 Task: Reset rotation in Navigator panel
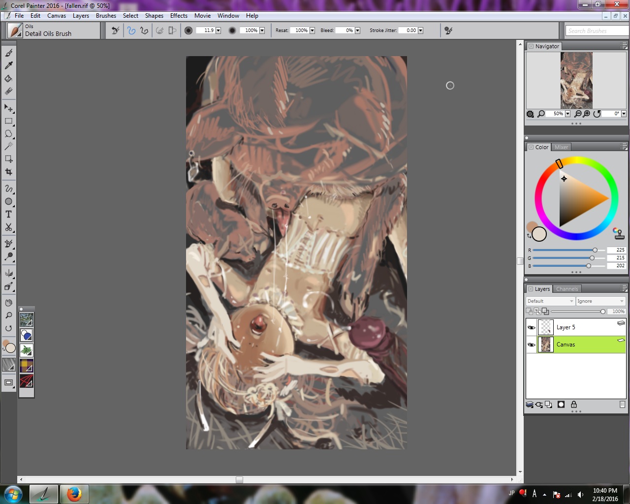pos(597,114)
